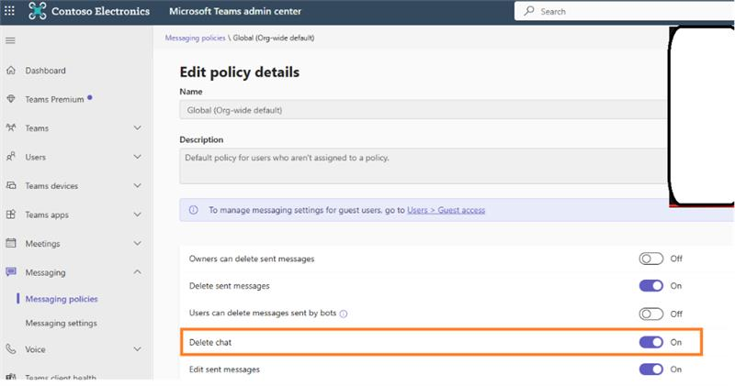Click the Contoso Electronics title text
Image resolution: width=735 pixels, height=386 pixels.
pyautogui.click(x=100, y=11)
